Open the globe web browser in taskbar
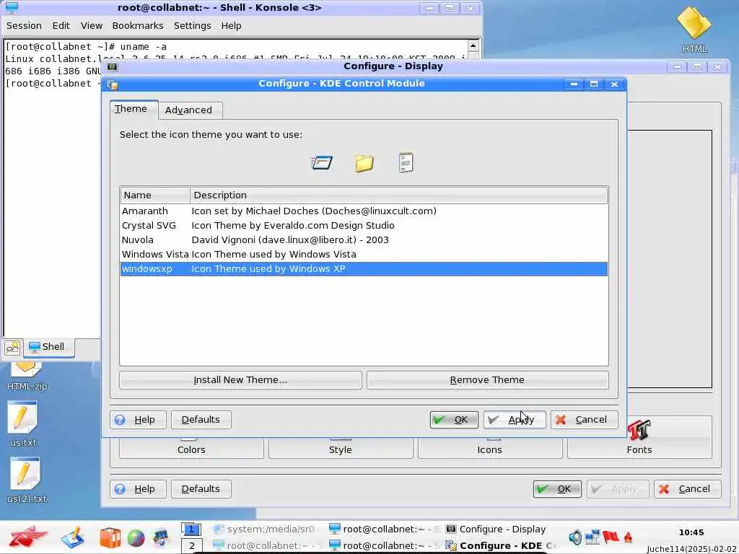Image resolution: width=739 pixels, height=554 pixels. pos(136,538)
